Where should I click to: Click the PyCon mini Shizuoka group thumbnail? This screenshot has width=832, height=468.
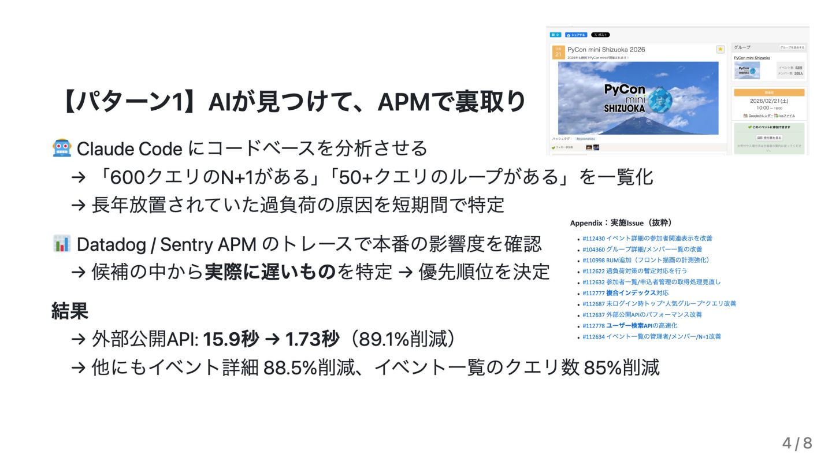pyautogui.click(x=747, y=70)
